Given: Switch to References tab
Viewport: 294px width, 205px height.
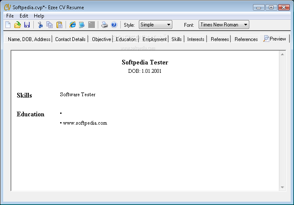Looking at the screenshot, I should coord(246,39).
